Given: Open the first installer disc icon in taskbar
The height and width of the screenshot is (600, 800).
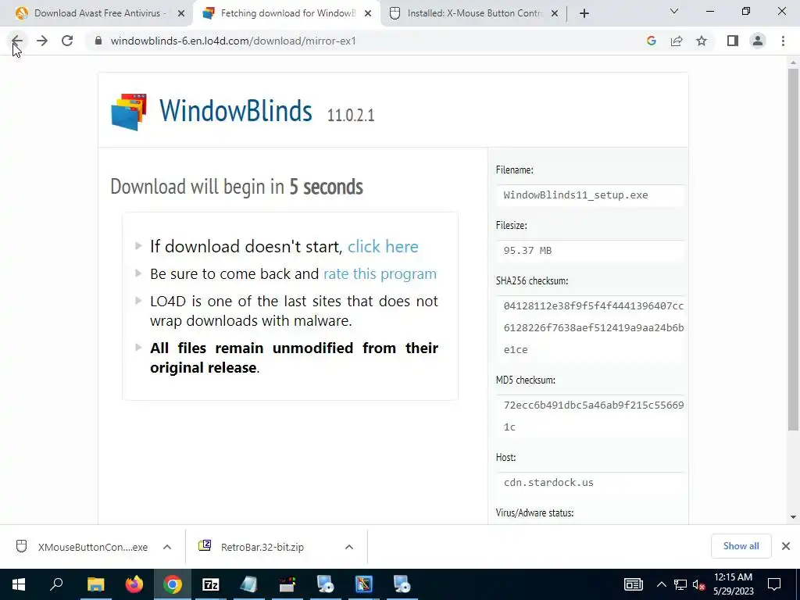Looking at the screenshot, I should (326, 584).
